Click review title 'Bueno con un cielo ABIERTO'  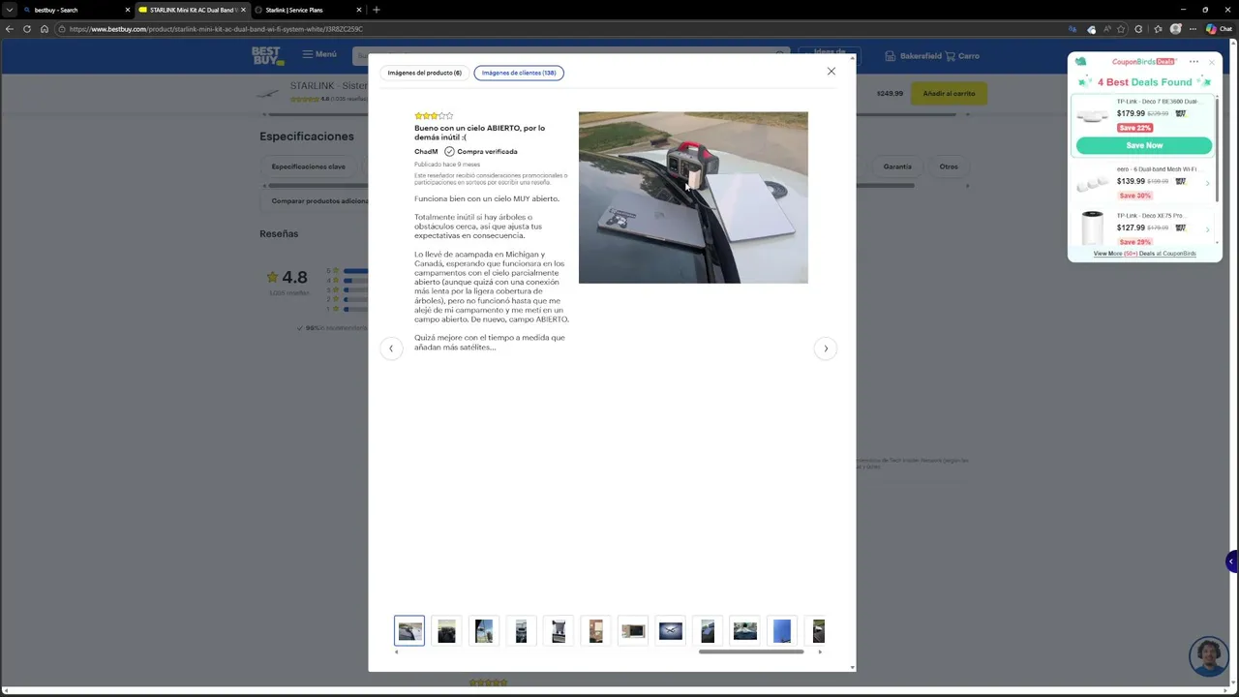tap(479, 133)
